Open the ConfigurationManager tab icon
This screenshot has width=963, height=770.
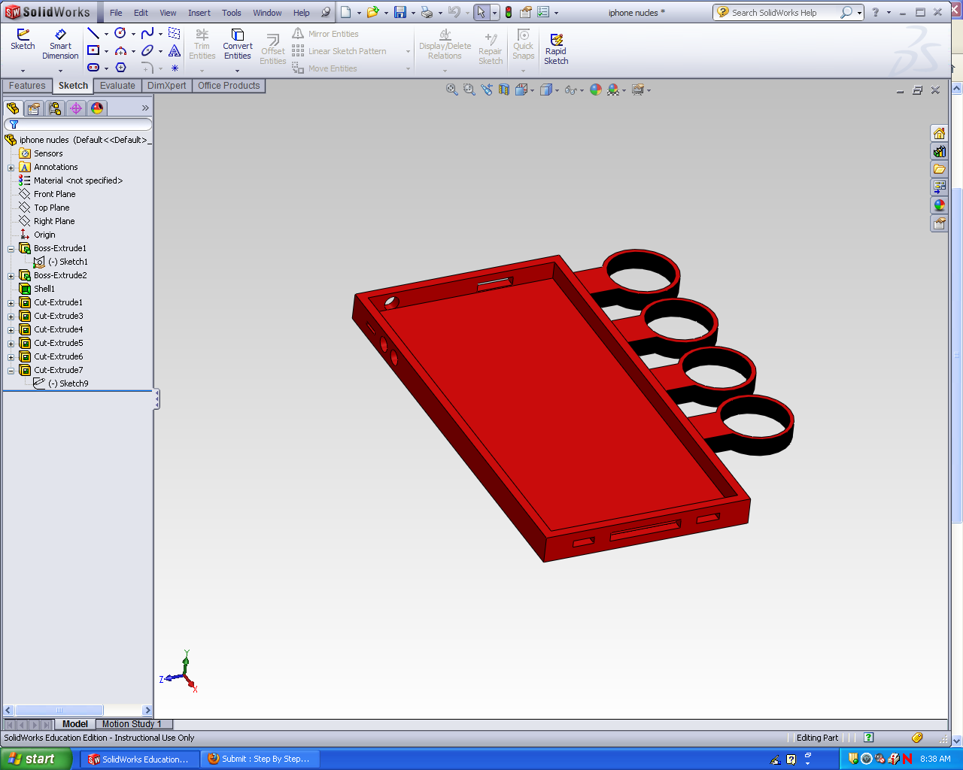pos(55,108)
